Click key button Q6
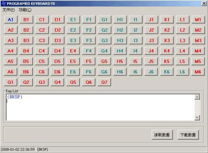The image size is (208, 153). point(89,82)
